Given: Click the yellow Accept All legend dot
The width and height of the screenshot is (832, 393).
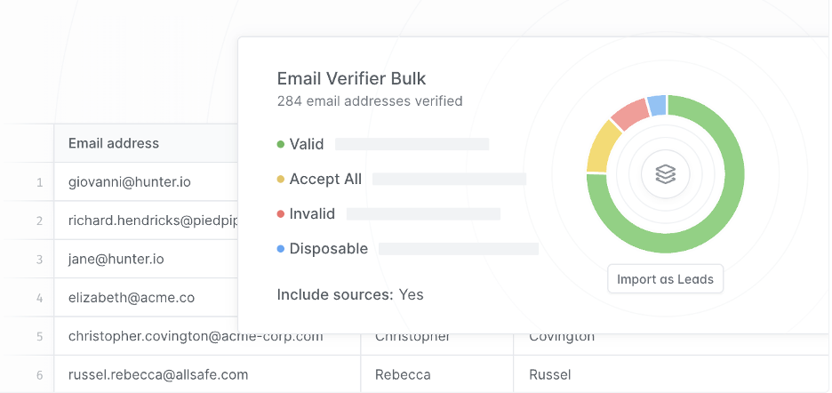Looking at the screenshot, I should click(281, 180).
